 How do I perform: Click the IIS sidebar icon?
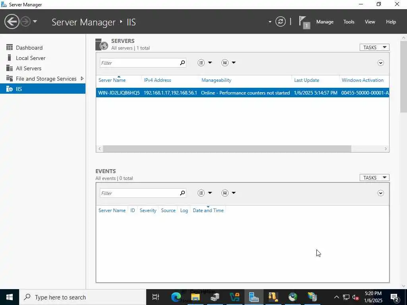pyautogui.click(x=10, y=89)
